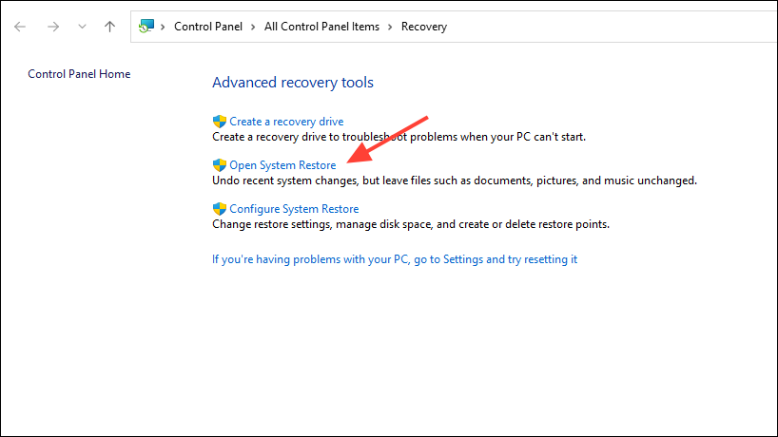Click empty area of the address bar field

click(x=611, y=27)
